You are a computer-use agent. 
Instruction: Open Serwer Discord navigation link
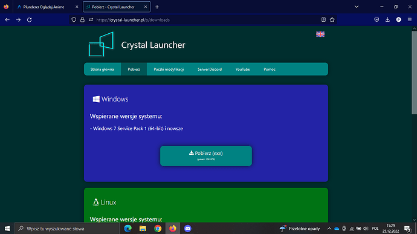tap(210, 69)
